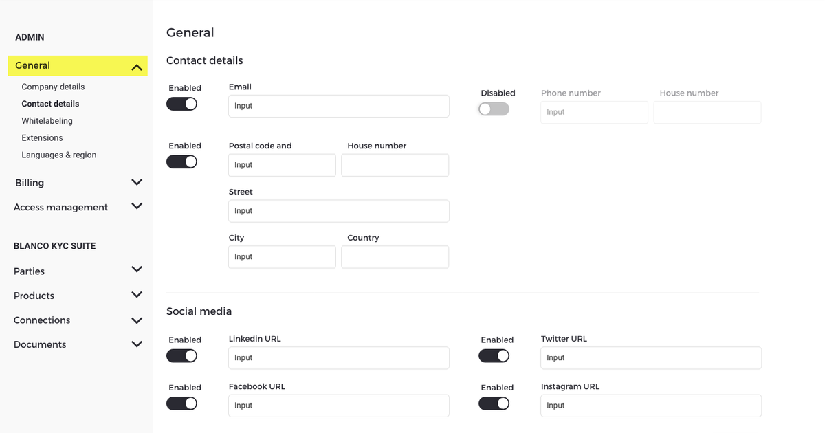
Task: Open Company details in sidebar
Action: 53,87
